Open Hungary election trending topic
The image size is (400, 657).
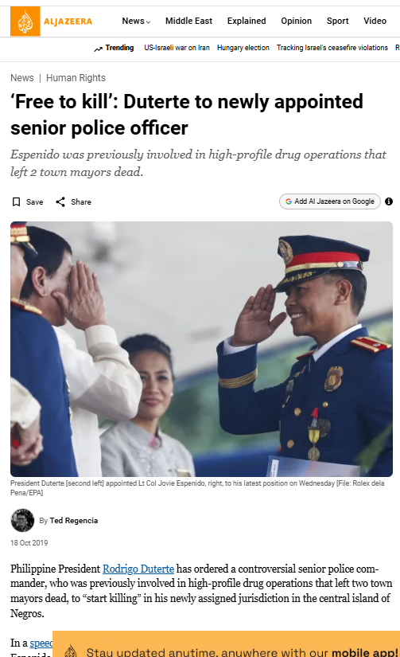pos(243,48)
